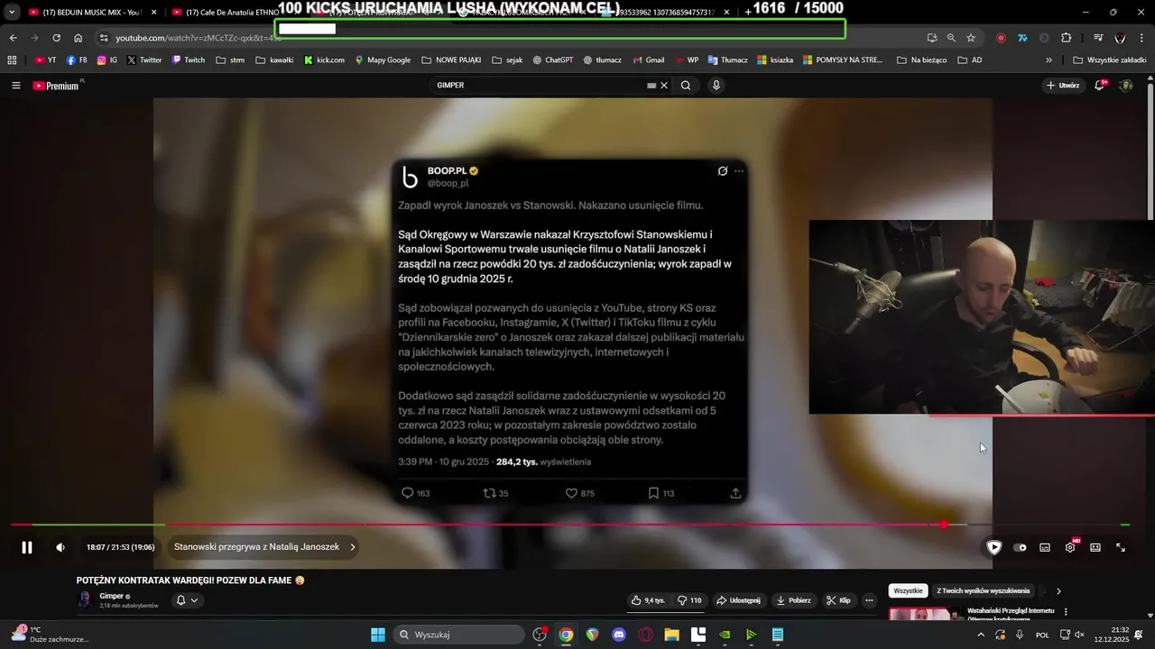Share the video via Udostępnij

[x=738, y=600]
